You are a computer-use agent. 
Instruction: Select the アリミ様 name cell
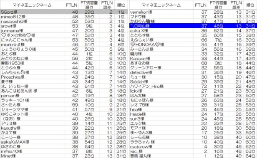coord(32,123)
